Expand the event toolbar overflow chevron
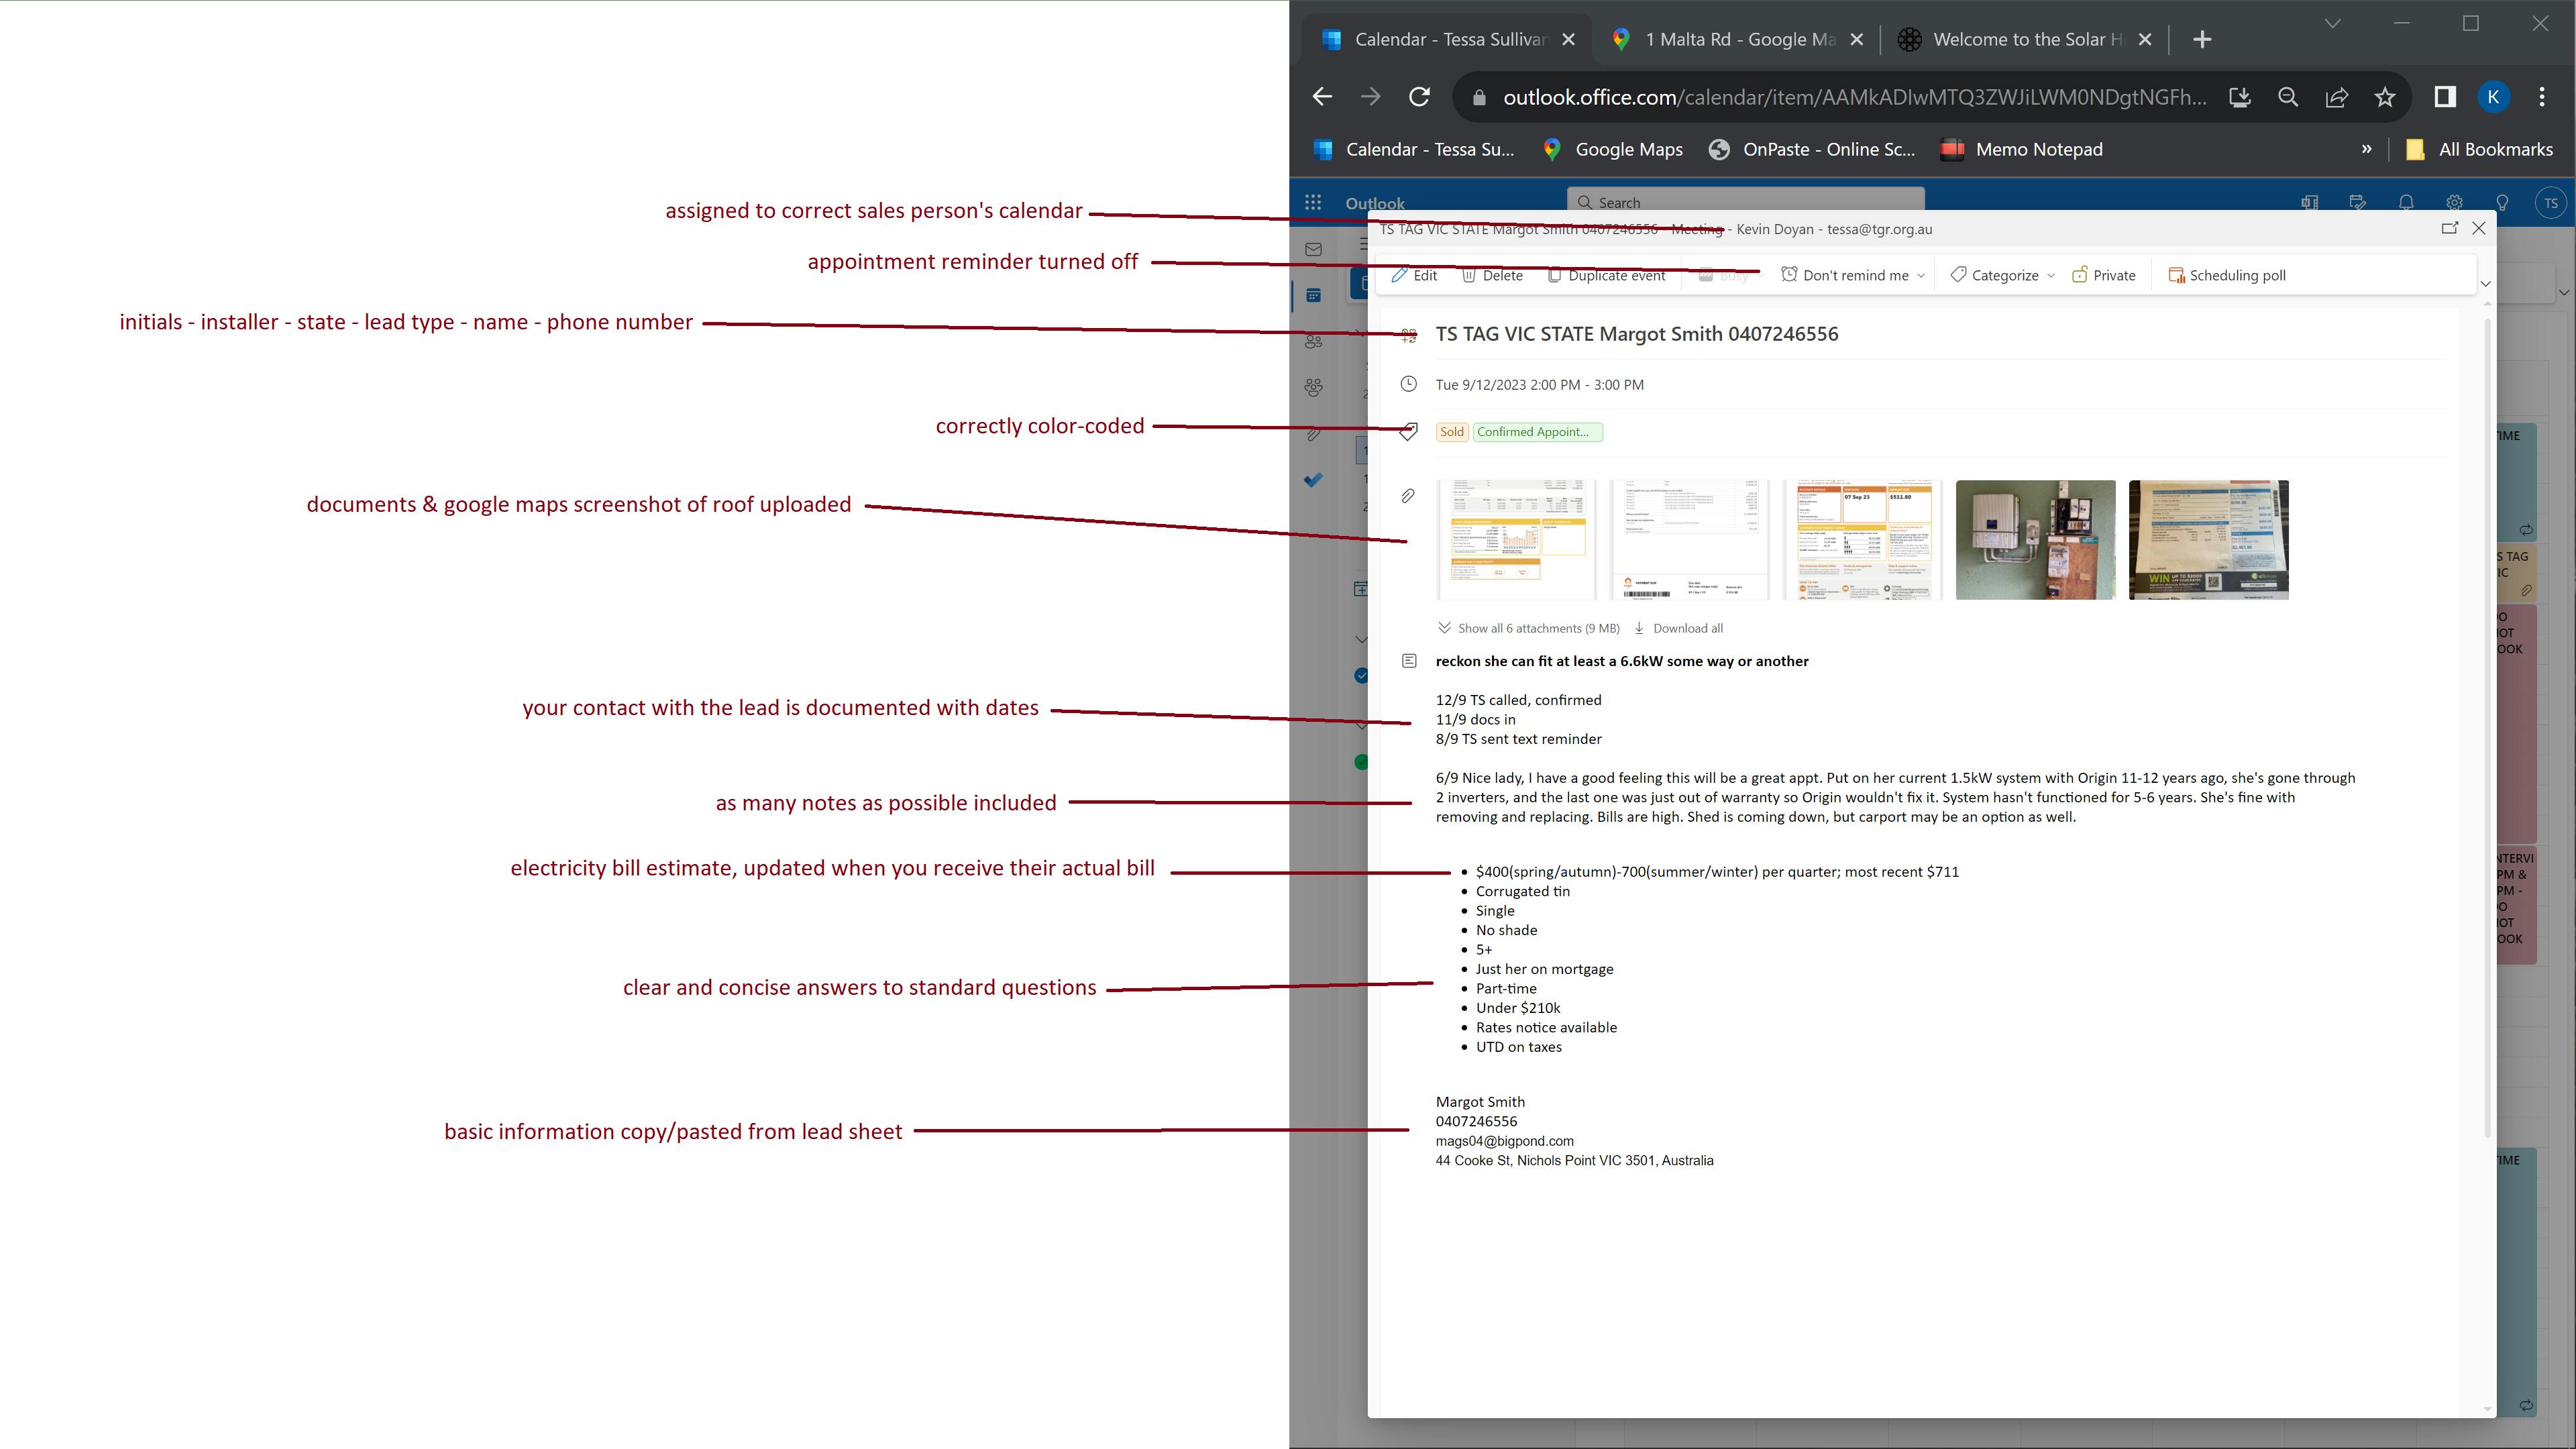Screen dimensions: 2576x1449 point(2485,284)
